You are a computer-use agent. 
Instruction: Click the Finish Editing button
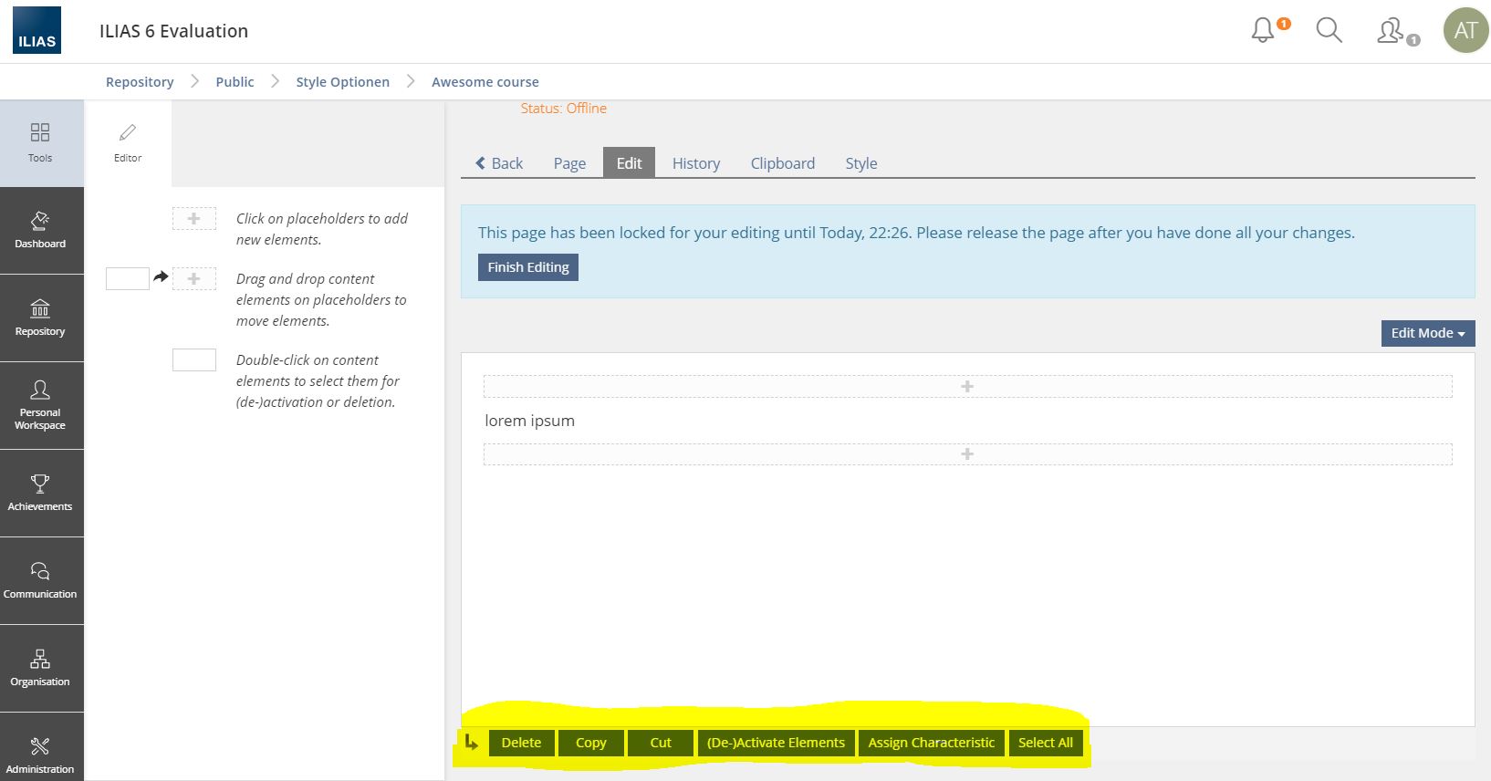[527, 267]
